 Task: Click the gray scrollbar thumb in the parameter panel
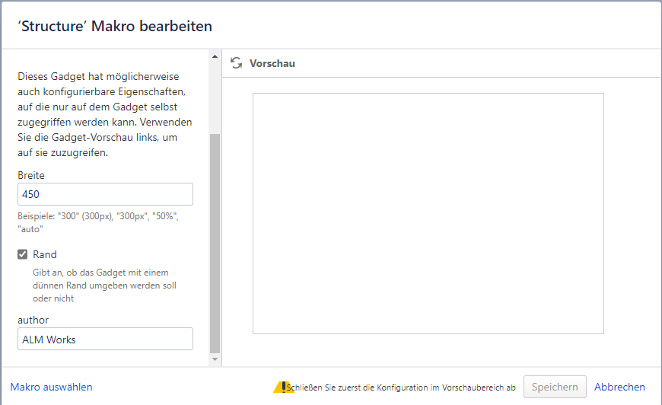click(x=215, y=244)
